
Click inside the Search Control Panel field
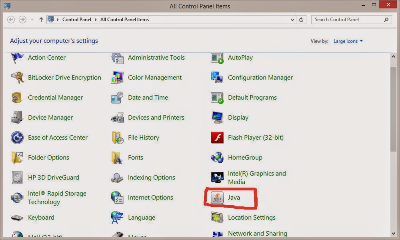(x=348, y=19)
